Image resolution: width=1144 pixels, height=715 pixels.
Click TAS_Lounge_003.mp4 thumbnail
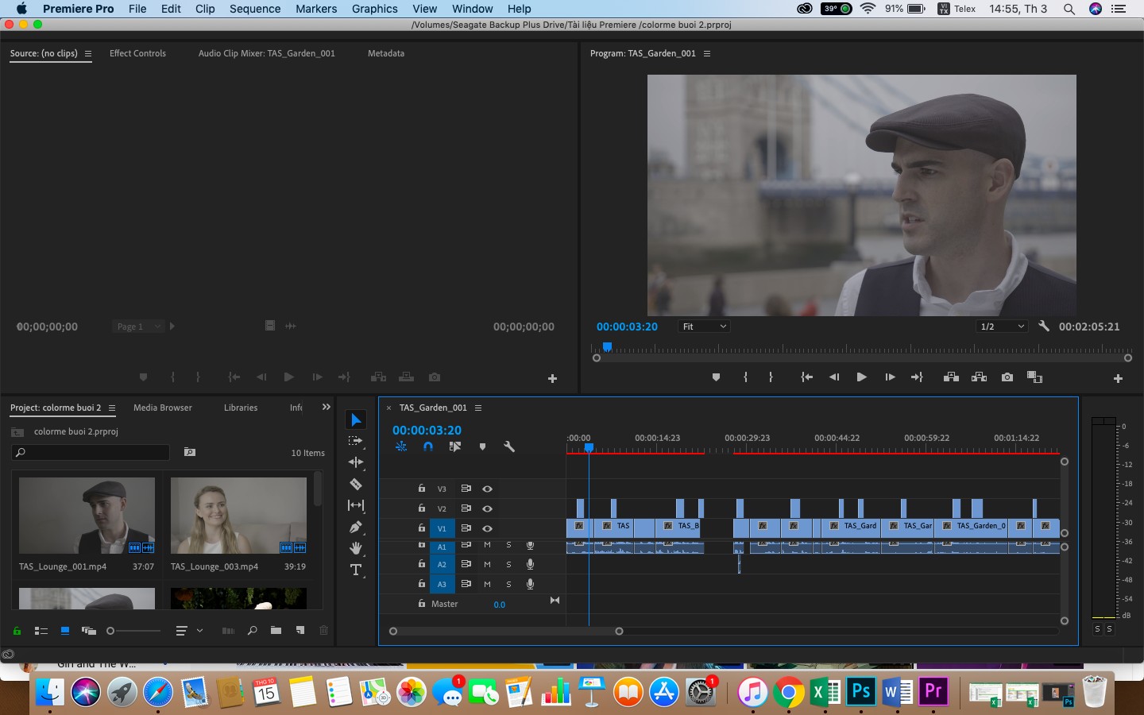(x=238, y=516)
